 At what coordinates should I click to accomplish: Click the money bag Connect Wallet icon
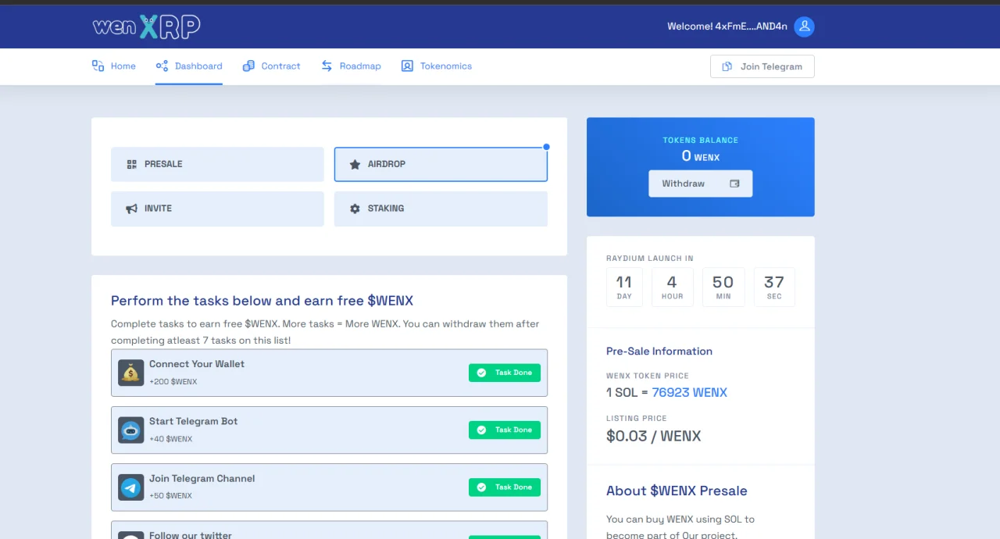click(x=131, y=373)
